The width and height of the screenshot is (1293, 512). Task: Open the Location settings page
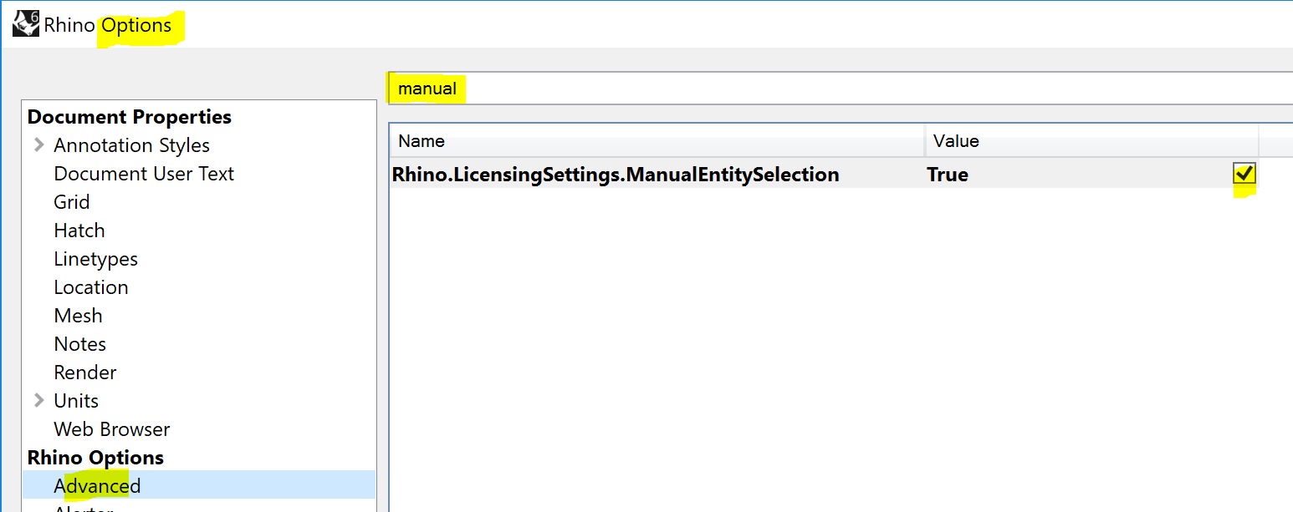pyautogui.click(x=91, y=287)
